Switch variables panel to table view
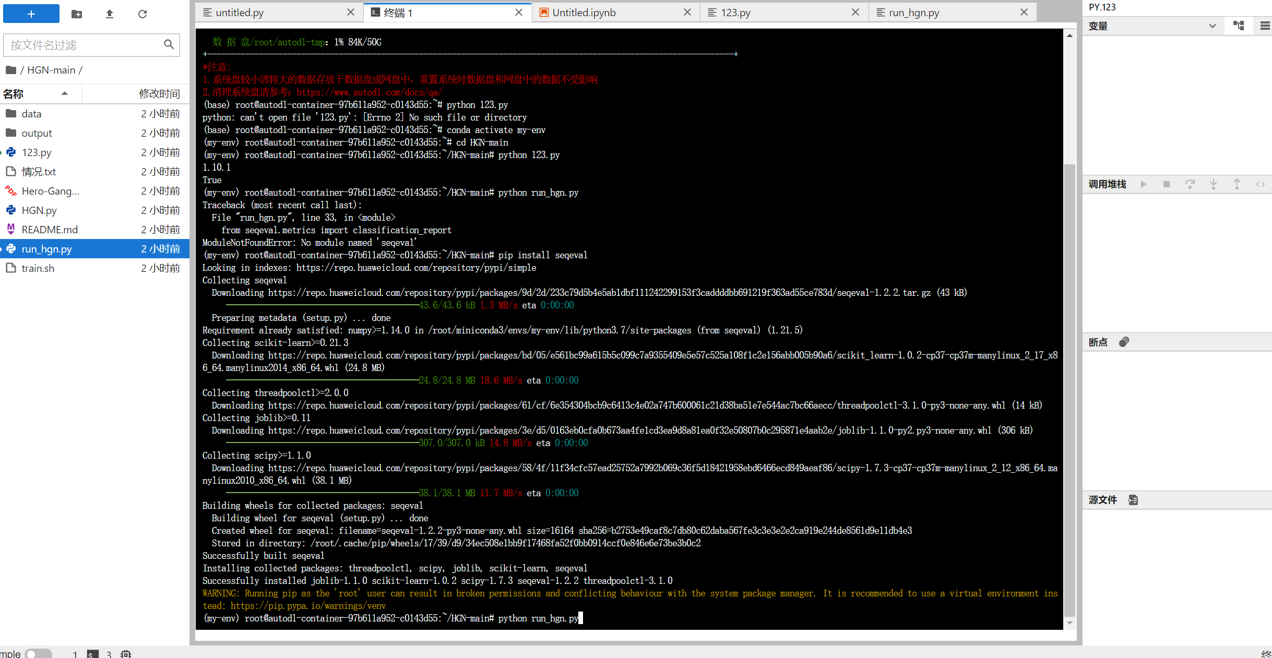The height and width of the screenshot is (658, 1272). [1264, 26]
